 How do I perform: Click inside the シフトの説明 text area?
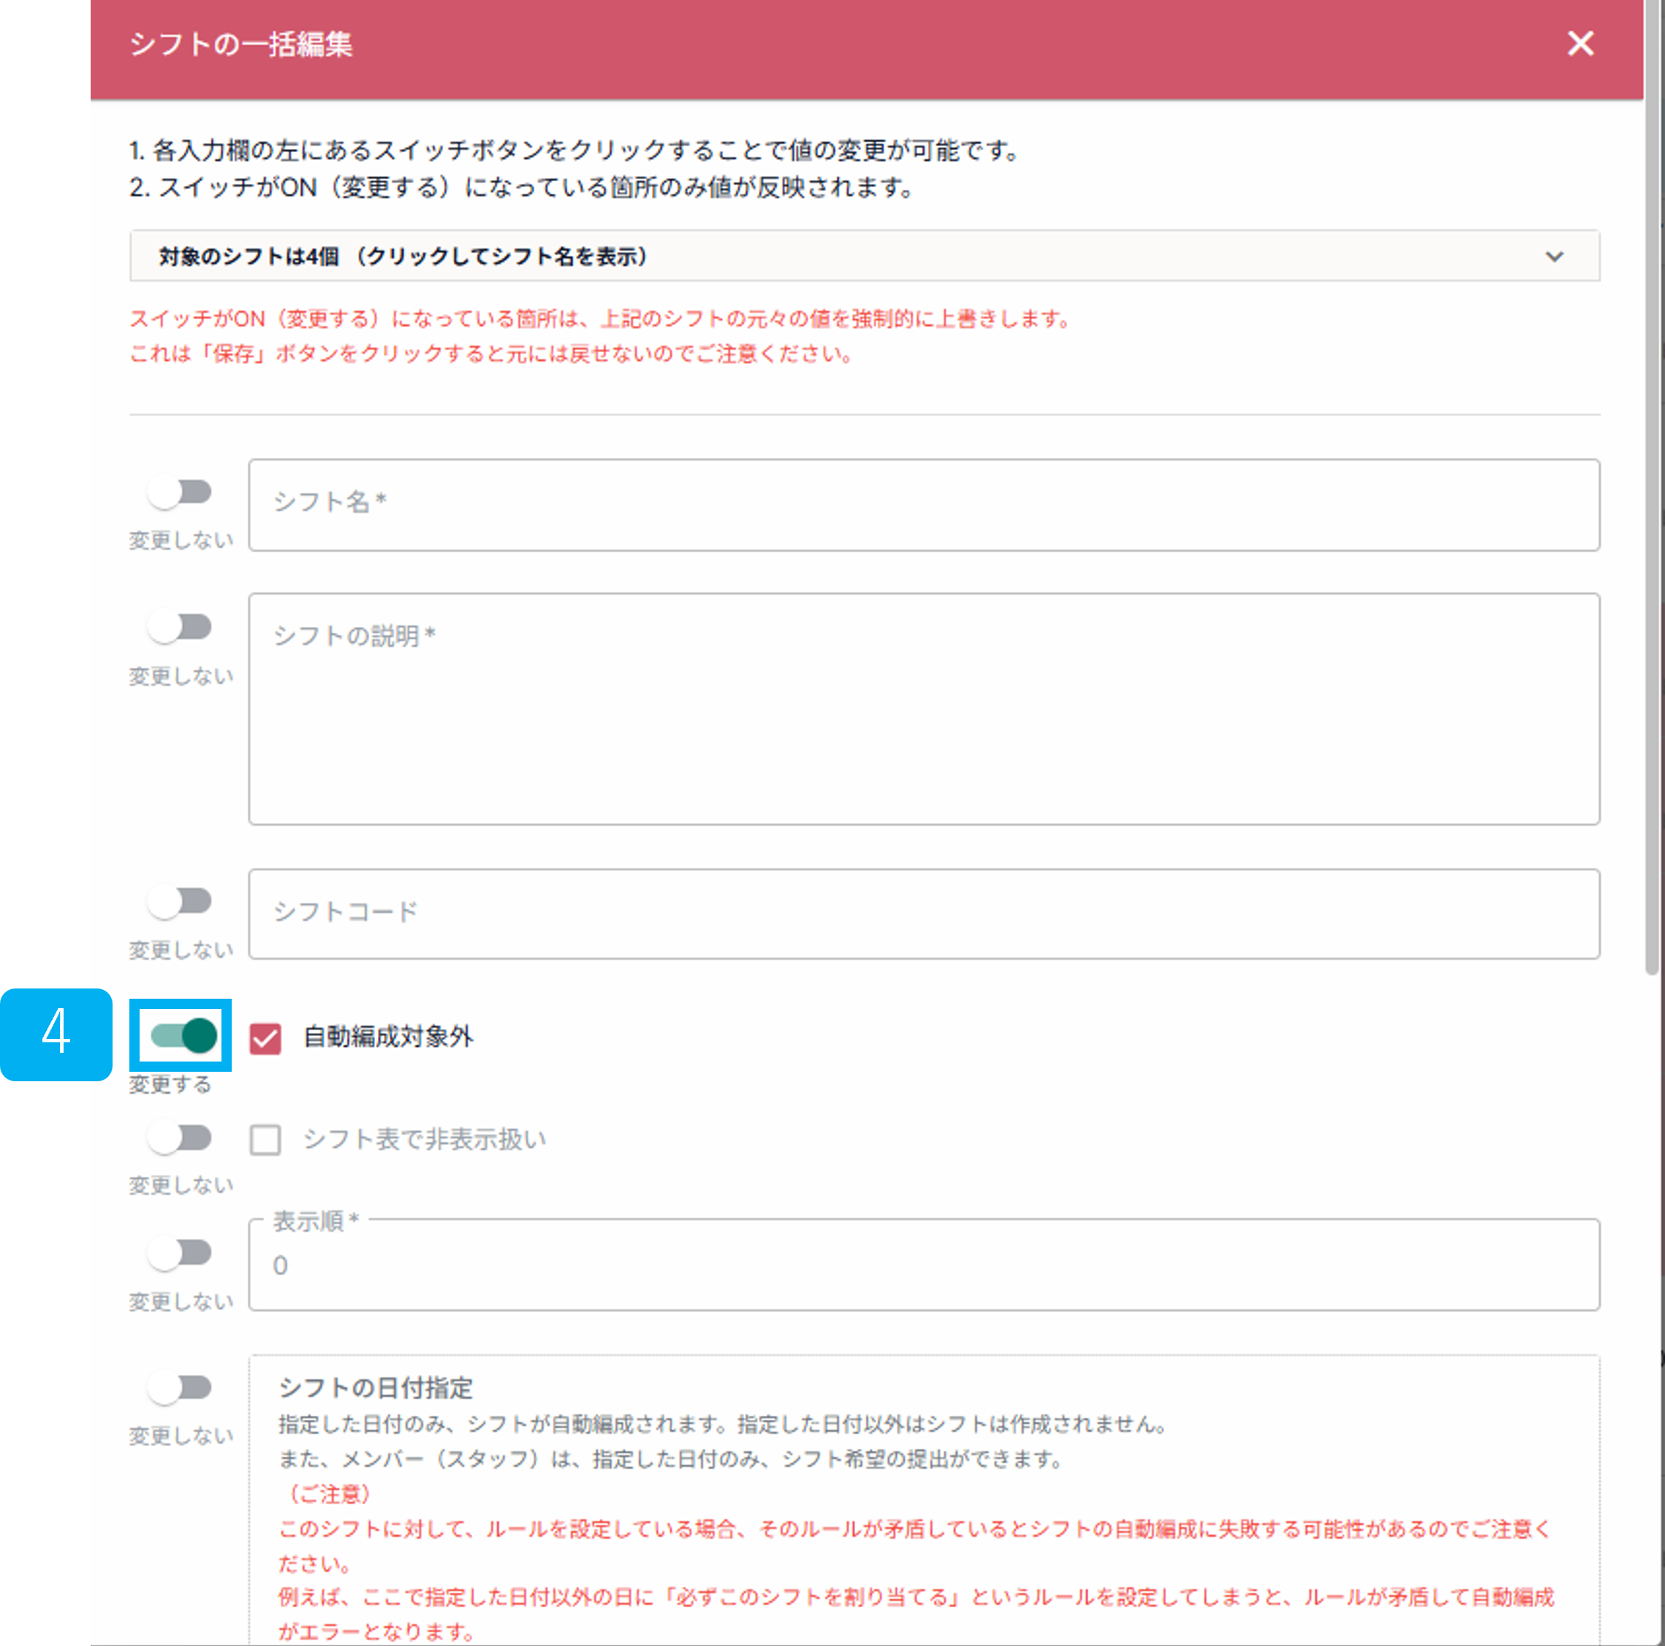[x=922, y=706]
